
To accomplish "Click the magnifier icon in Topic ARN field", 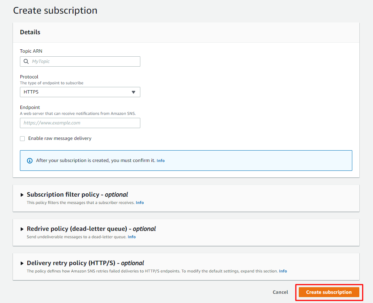I will tap(26, 61).
